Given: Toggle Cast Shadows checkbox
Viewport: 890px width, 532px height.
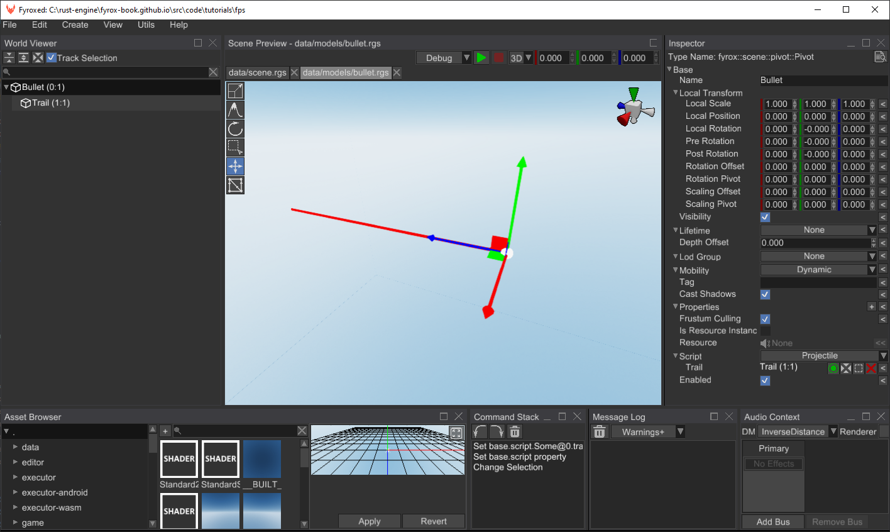Looking at the screenshot, I should point(766,294).
